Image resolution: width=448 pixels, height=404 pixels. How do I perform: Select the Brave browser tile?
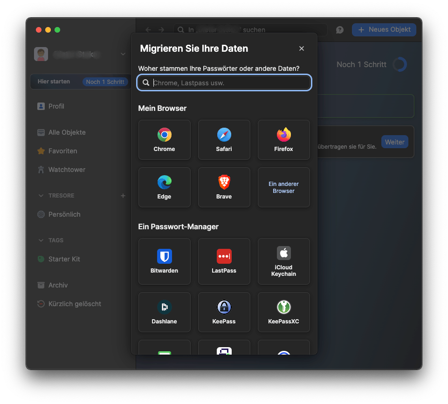224,187
